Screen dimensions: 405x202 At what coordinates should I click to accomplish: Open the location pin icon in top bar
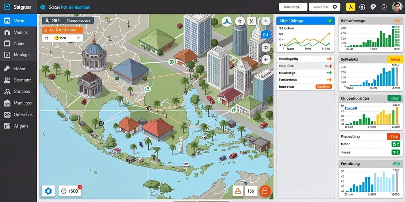tap(373, 7)
